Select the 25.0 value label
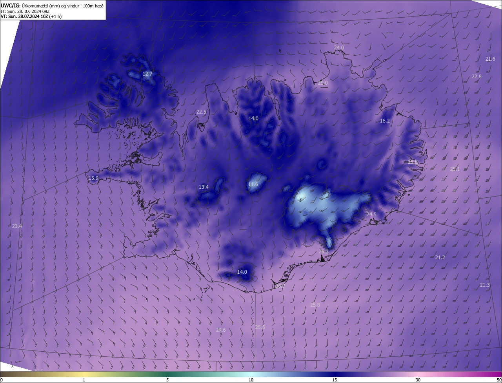This screenshot has height=383, width=502. click(x=323, y=83)
